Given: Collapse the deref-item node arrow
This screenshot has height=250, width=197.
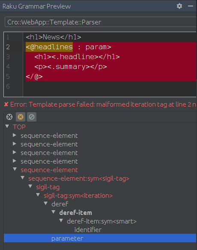Looking at the screenshot, I should point(53,212).
